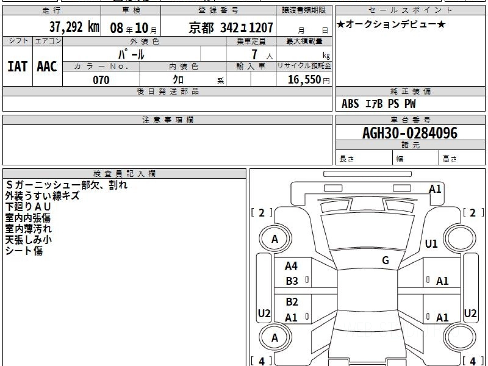Viewport: 488px width, 366px height.
Task: Click the 純正装備 header
Action: click(x=410, y=91)
